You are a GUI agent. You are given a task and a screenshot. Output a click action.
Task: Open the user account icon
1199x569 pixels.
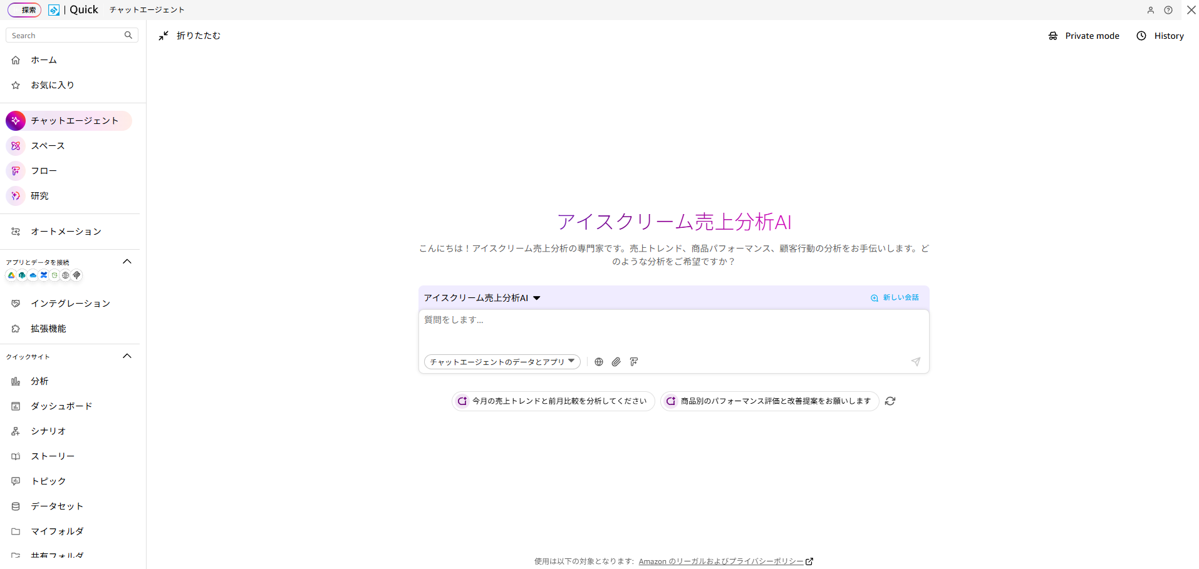[1151, 10]
